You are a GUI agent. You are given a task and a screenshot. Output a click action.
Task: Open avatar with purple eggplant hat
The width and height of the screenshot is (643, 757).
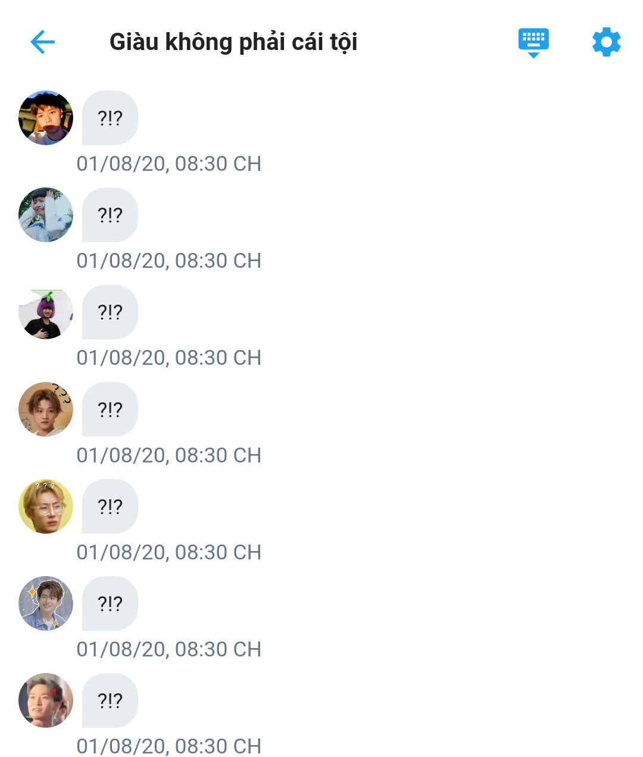(x=46, y=312)
